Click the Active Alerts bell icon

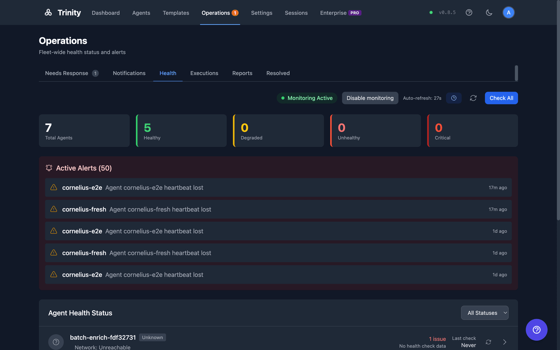pyautogui.click(x=49, y=168)
